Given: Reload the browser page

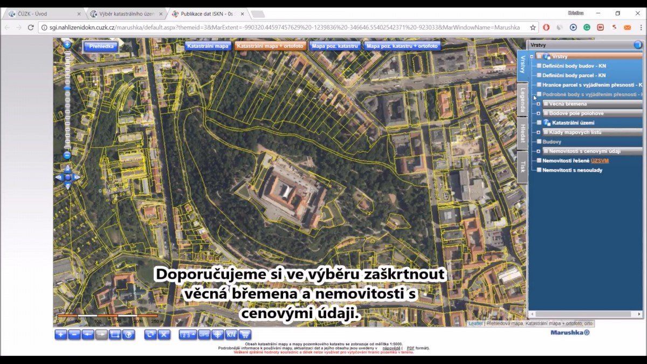Looking at the screenshot, I should tap(31, 27).
